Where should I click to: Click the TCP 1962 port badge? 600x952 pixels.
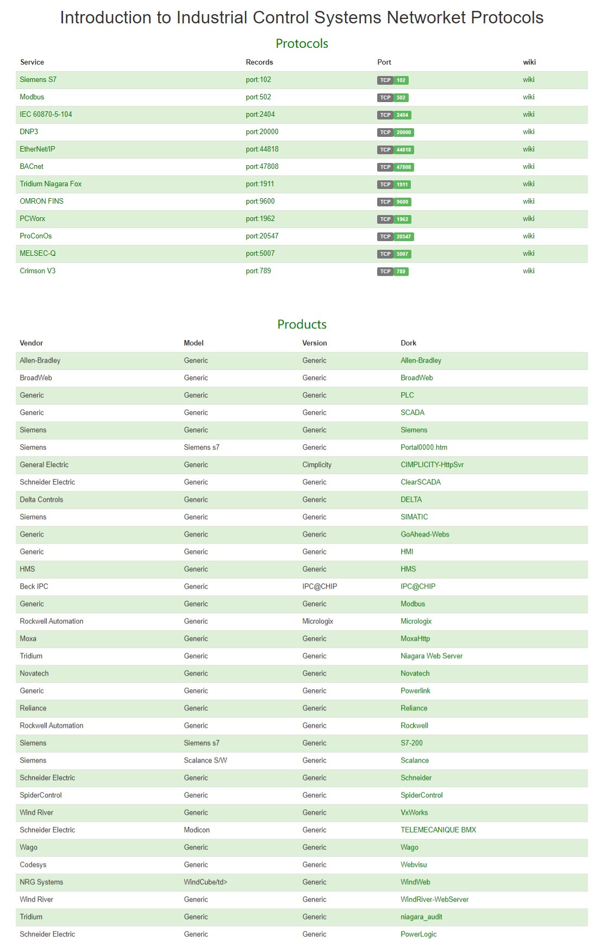click(394, 219)
